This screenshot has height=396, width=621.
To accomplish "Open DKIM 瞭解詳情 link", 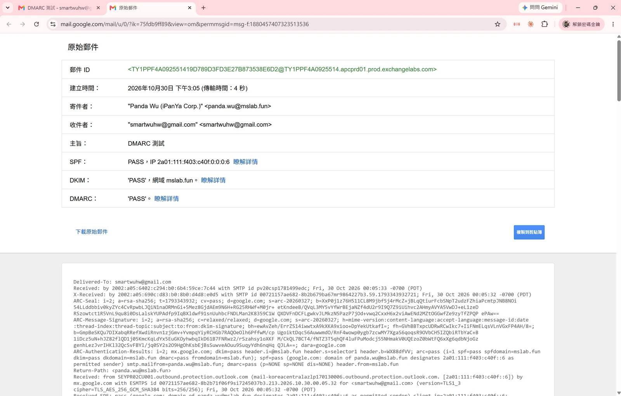I will coord(213,180).
